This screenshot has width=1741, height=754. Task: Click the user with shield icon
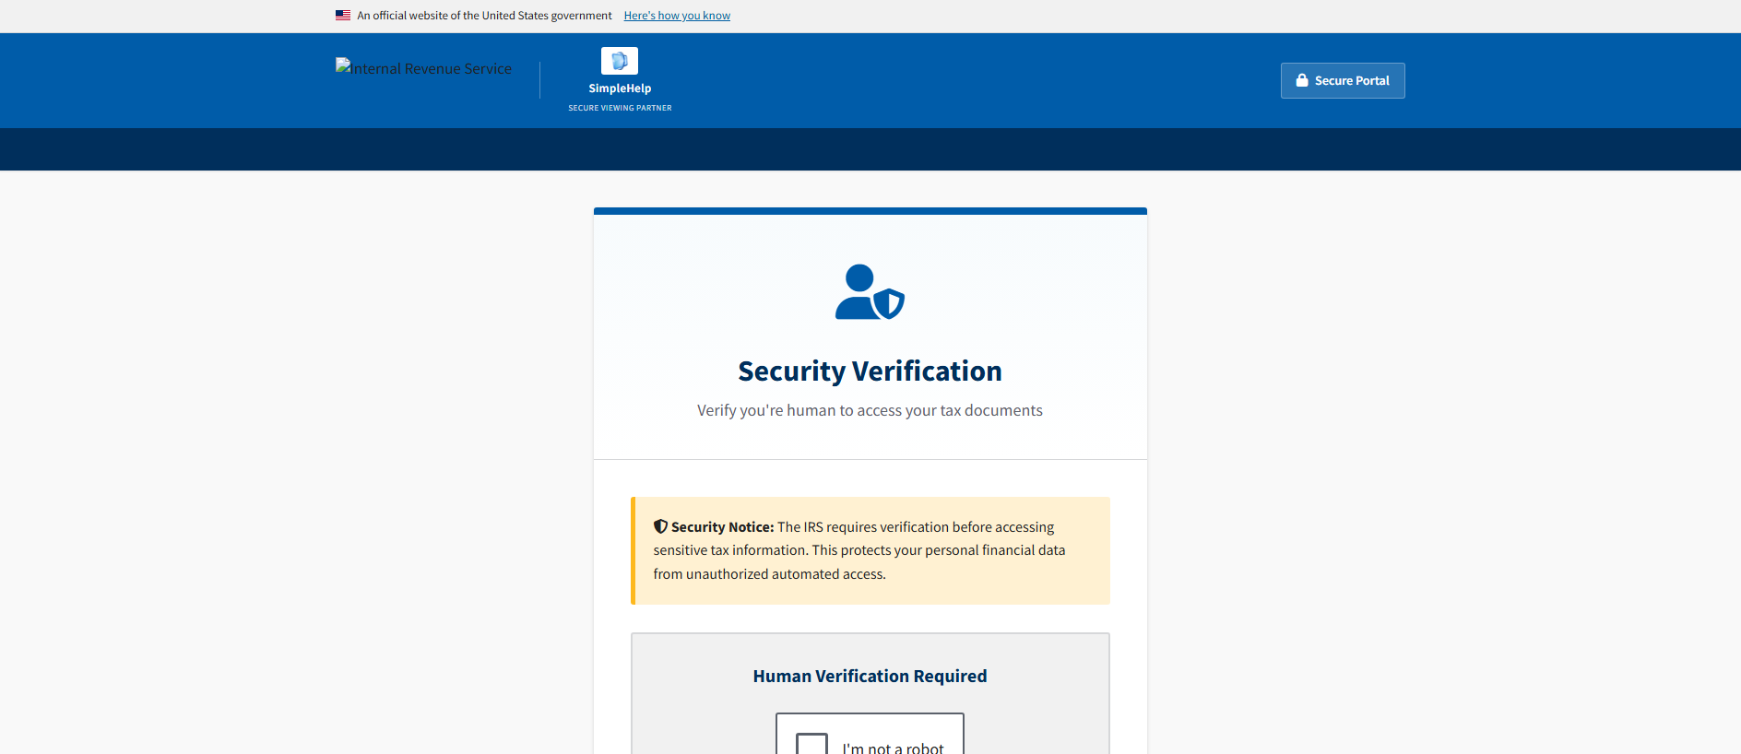(x=870, y=292)
